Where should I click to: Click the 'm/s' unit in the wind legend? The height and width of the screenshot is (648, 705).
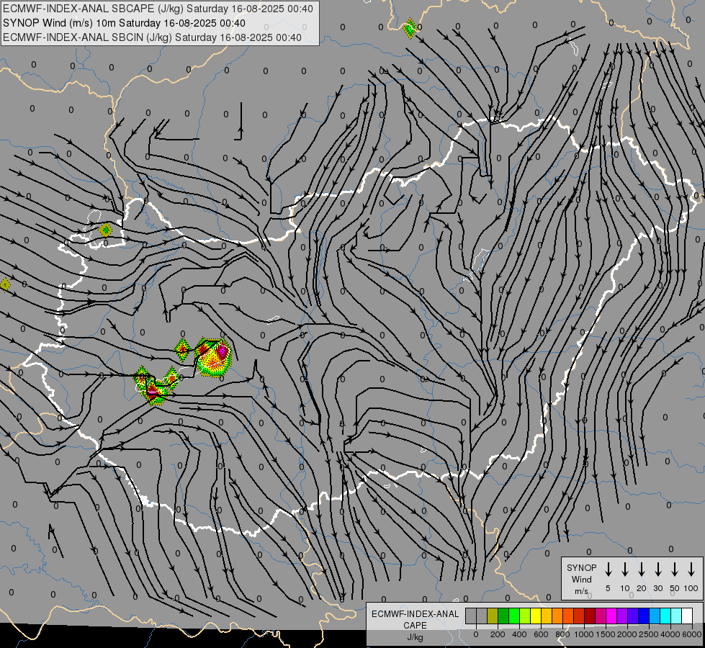click(581, 591)
